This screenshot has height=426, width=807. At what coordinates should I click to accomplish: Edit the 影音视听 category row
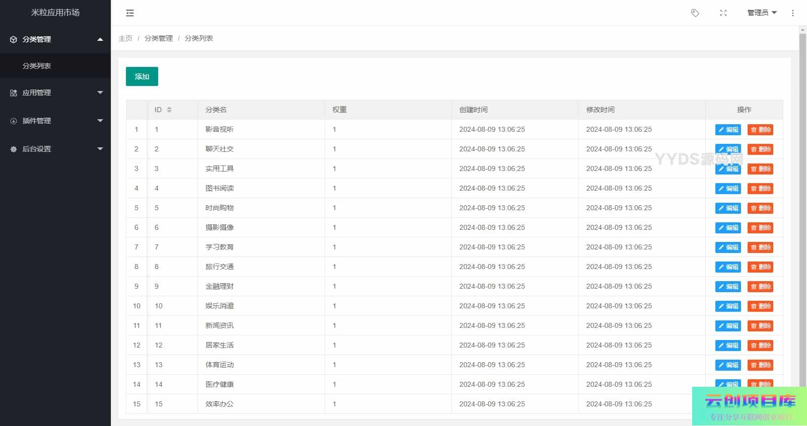pyautogui.click(x=728, y=130)
